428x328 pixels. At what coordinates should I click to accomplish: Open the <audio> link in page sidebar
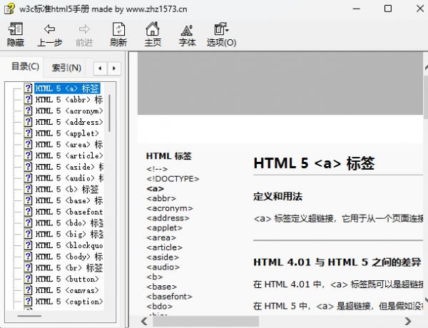click(x=163, y=267)
